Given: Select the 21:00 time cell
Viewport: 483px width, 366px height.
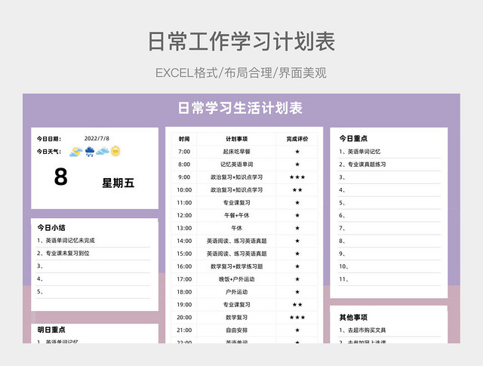Looking at the screenshot, I should pos(184,330).
